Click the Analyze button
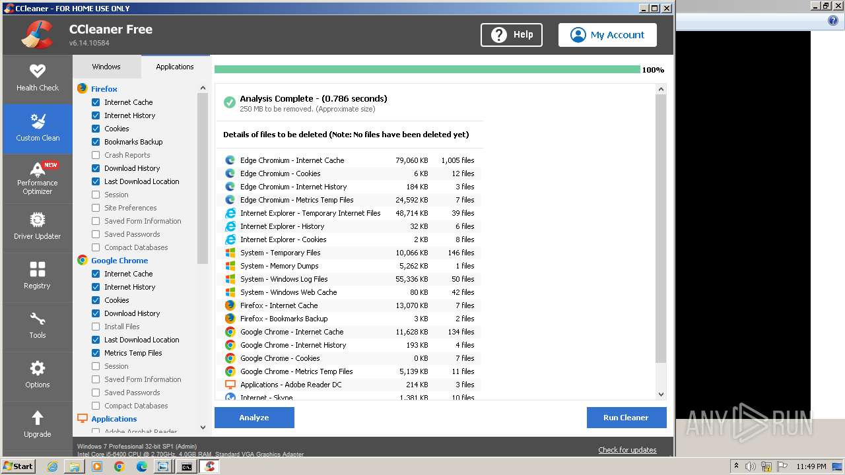The width and height of the screenshot is (845, 475). 254,418
